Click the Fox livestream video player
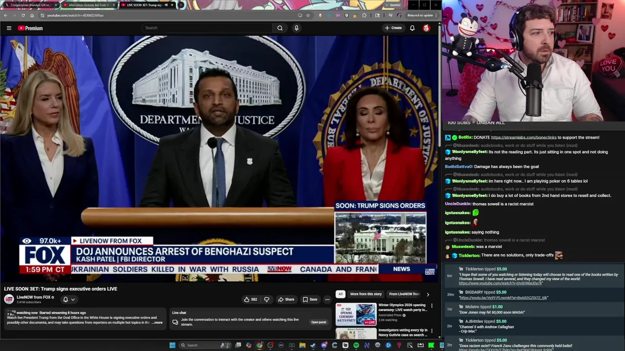The width and height of the screenshot is (625, 351). coord(220,158)
